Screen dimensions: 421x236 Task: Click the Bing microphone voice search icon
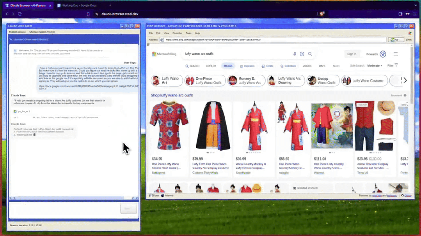(x=295, y=54)
